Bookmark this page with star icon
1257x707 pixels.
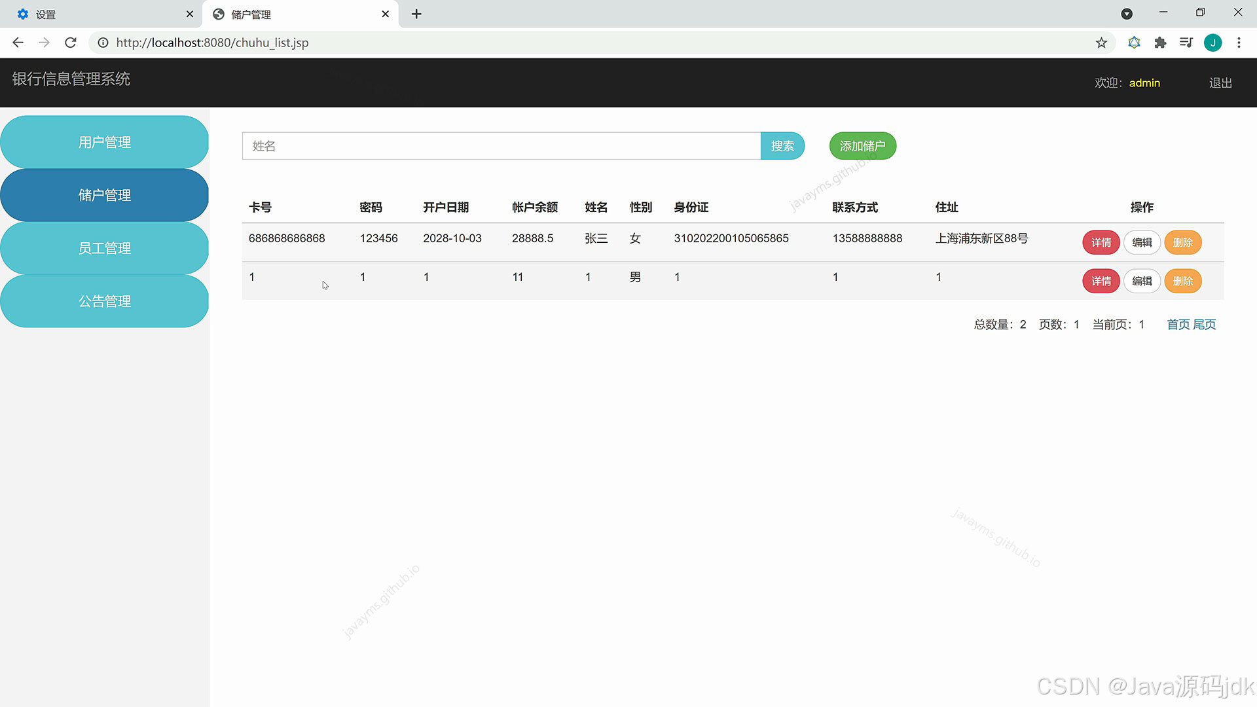[1101, 43]
